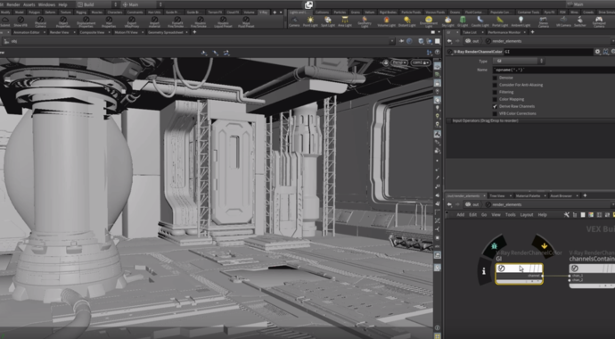Click the Hair Properties shelf tool
This screenshot has height=339, width=615.
pyautogui.click(x=109, y=21)
